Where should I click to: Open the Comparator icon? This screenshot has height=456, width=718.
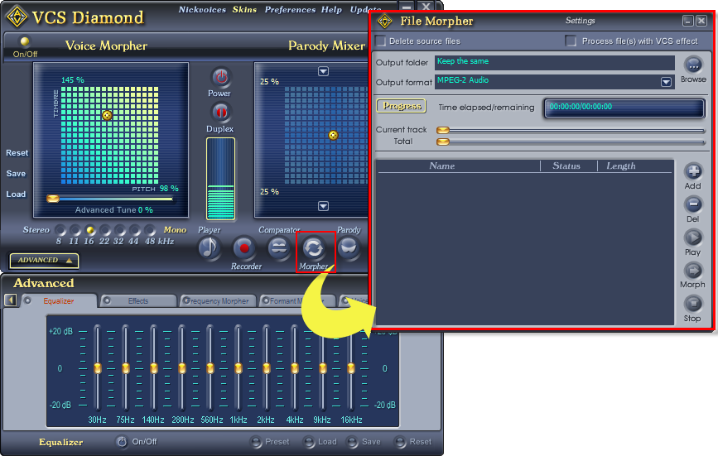pyautogui.click(x=279, y=248)
